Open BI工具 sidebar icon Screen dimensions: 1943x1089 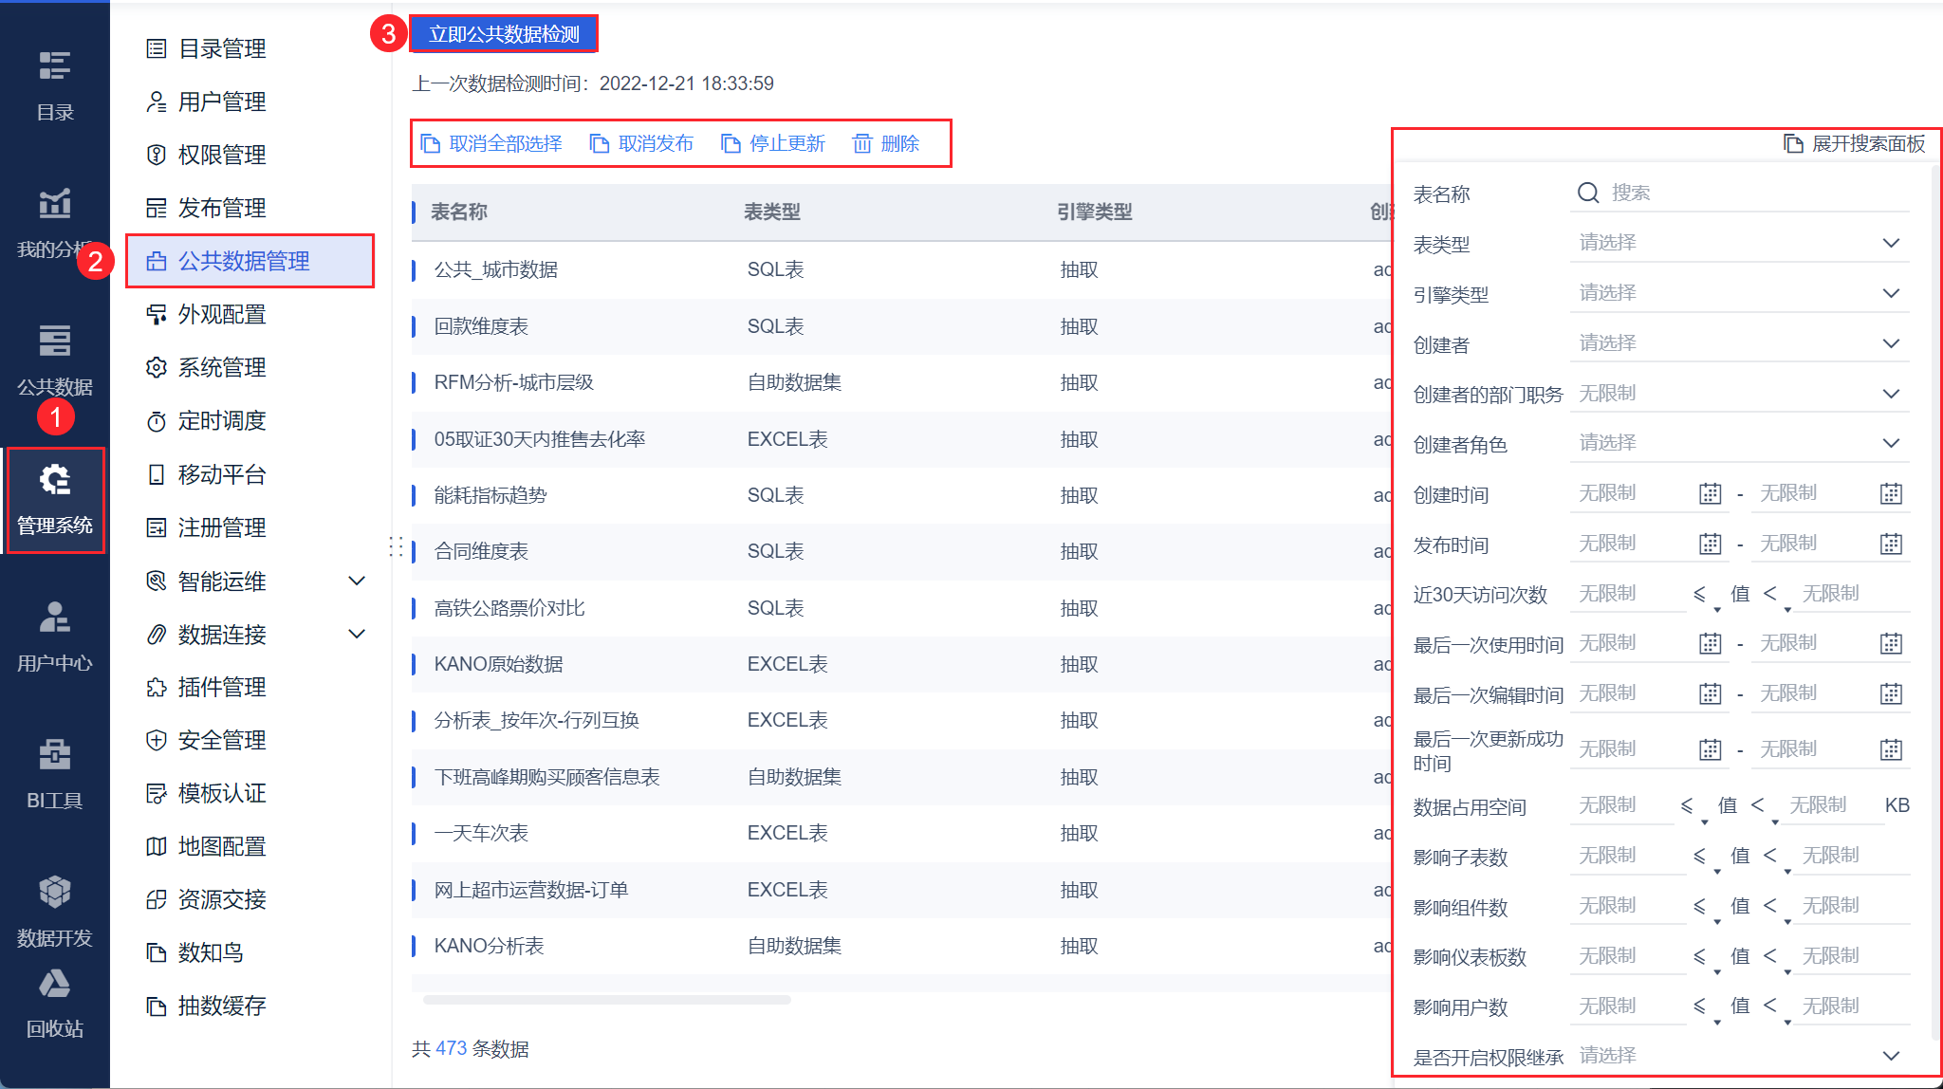[x=54, y=756]
